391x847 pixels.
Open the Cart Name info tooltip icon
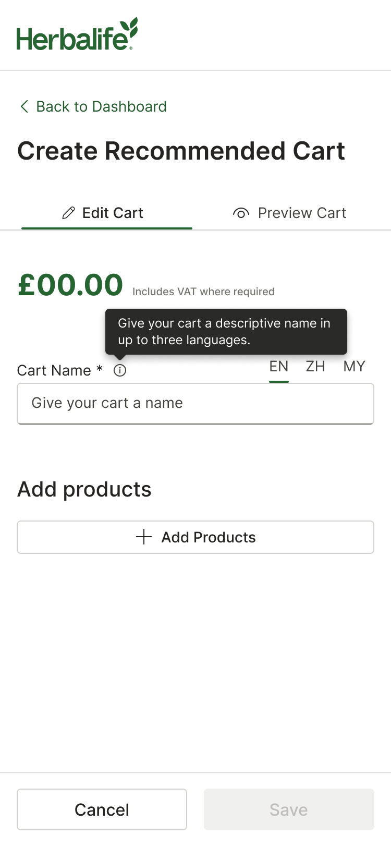[119, 370]
